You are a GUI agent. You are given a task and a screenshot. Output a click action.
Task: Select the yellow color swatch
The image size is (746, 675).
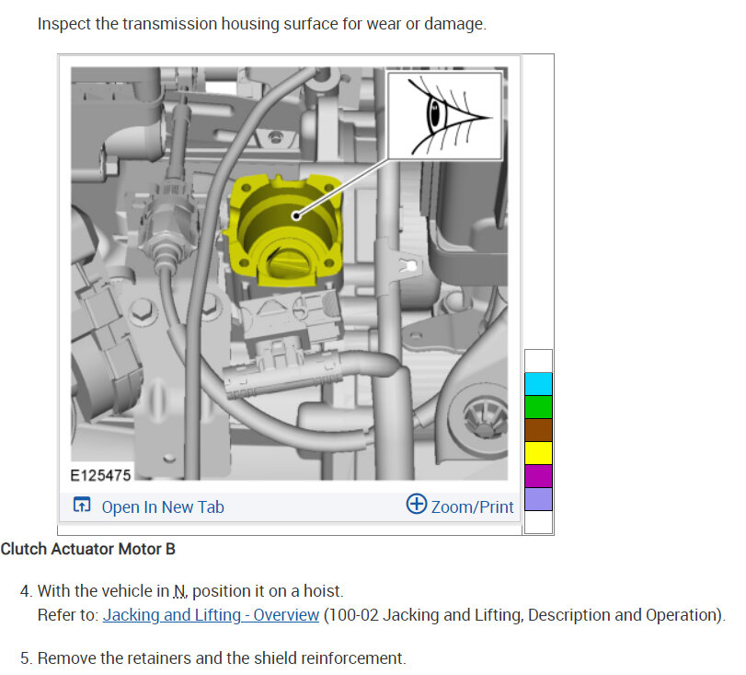tap(538, 452)
